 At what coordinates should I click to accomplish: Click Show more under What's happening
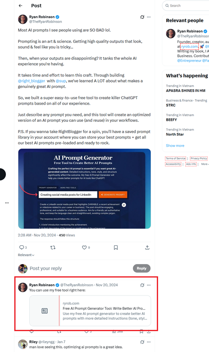click(x=175, y=146)
